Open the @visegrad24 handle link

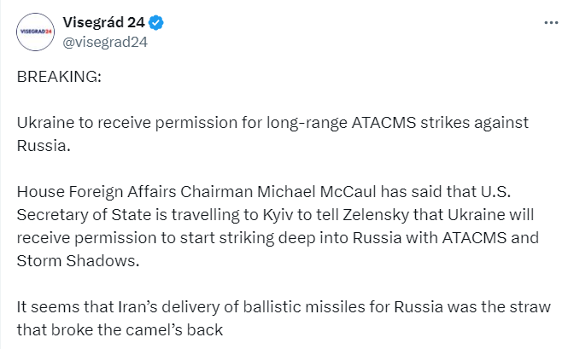[x=105, y=42]
